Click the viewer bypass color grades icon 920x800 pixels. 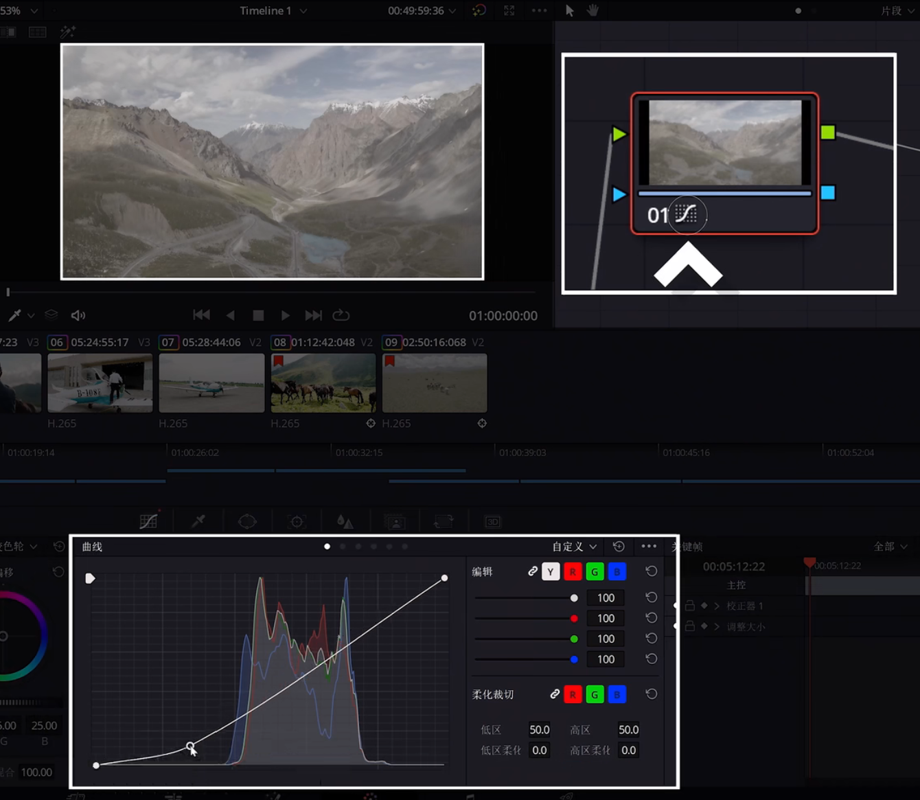(479, 10)
